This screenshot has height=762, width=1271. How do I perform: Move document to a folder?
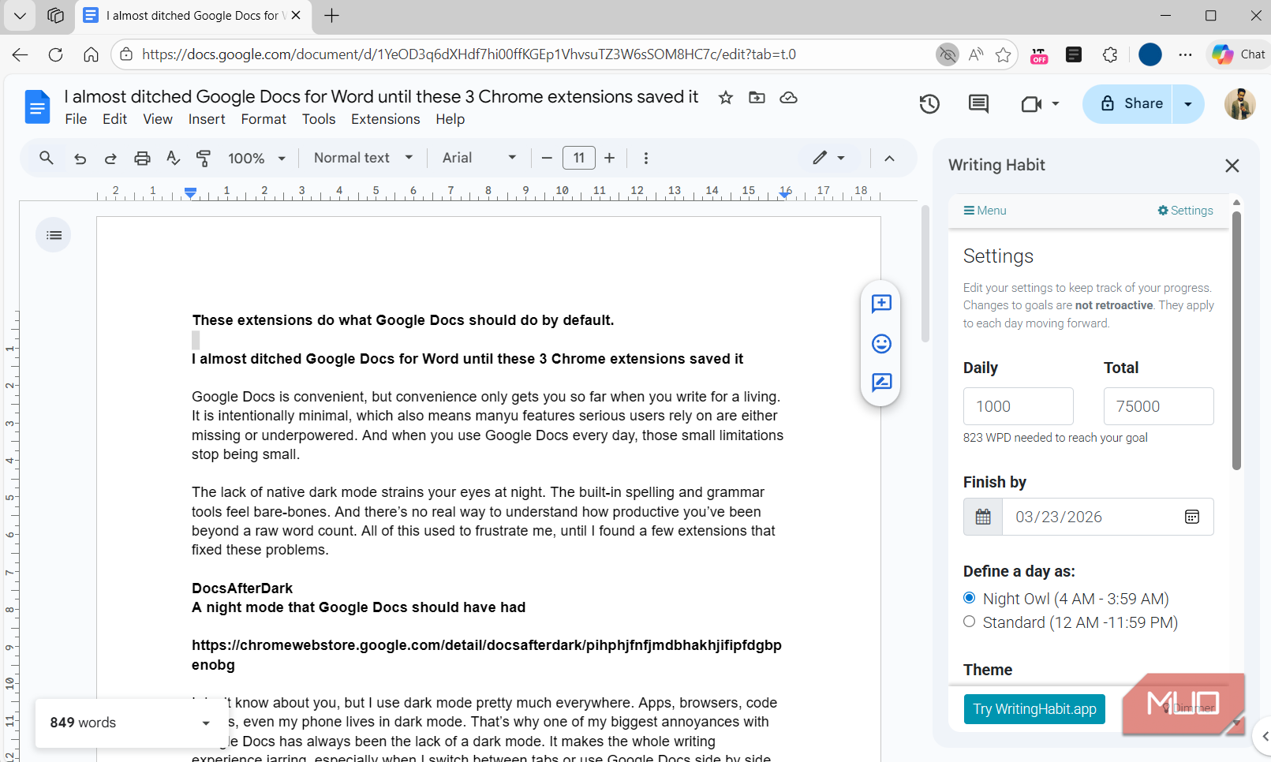[757, 98]
